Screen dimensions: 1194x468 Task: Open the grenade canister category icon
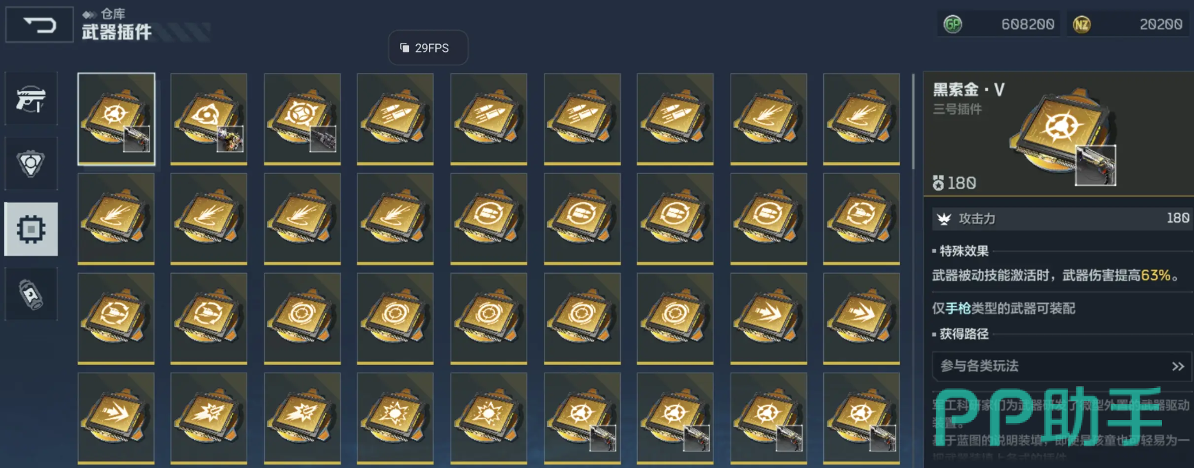[31, 294]
